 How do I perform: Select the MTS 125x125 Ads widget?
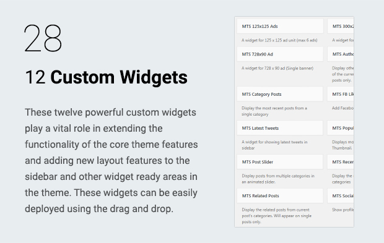click(x=280, y=26)
